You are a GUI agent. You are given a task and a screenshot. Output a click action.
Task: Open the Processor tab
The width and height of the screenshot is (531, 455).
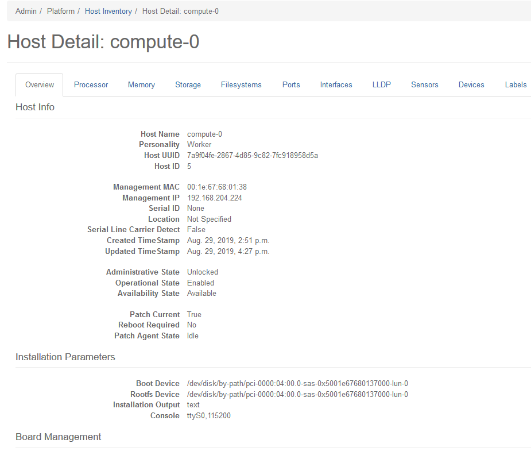point(91,84)
